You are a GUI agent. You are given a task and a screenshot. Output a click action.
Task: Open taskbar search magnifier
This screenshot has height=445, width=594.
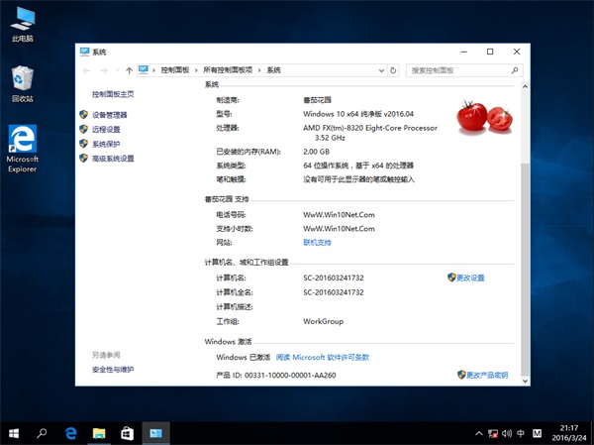point(42,433)
